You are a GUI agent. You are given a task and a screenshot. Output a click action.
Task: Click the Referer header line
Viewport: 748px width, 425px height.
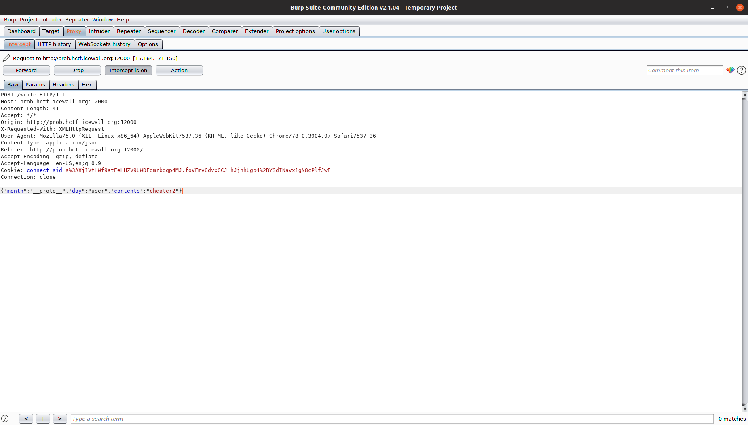pos(72,150)
